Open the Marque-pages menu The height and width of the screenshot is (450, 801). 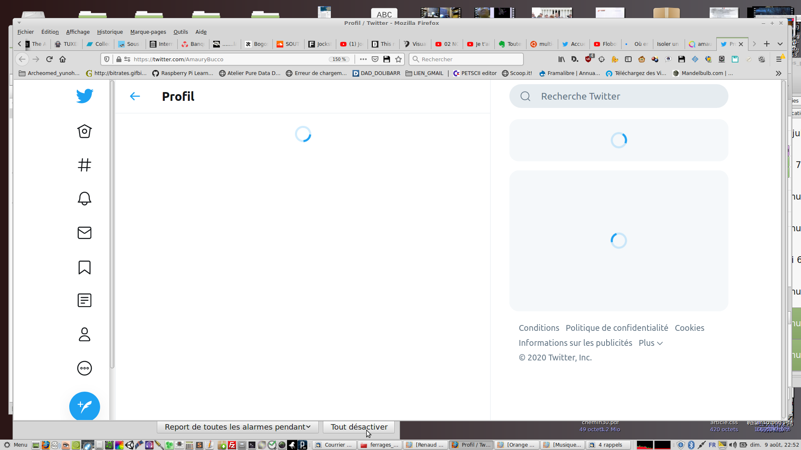point(148,32)
